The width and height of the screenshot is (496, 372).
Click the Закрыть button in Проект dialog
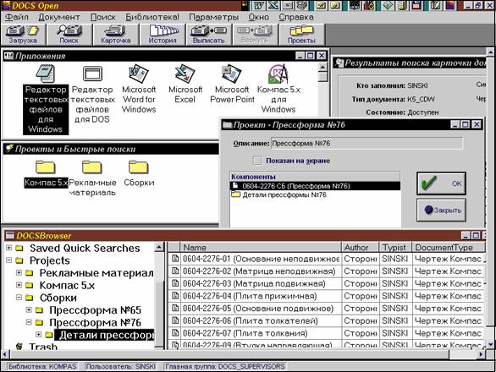click(x=441, y=210)
